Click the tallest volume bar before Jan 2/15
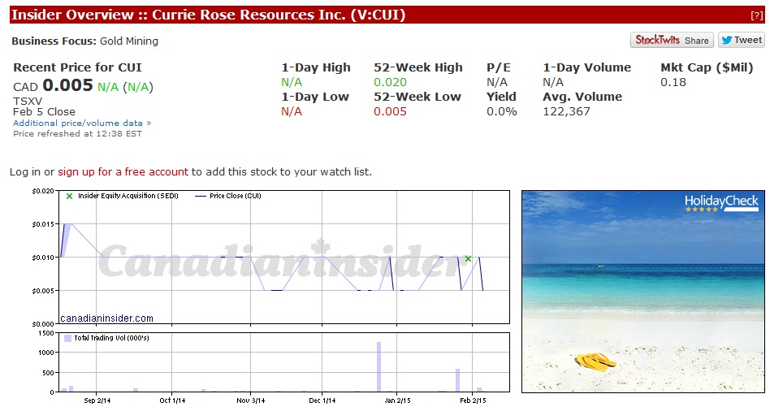783x407 pixels. pos(379,366)
